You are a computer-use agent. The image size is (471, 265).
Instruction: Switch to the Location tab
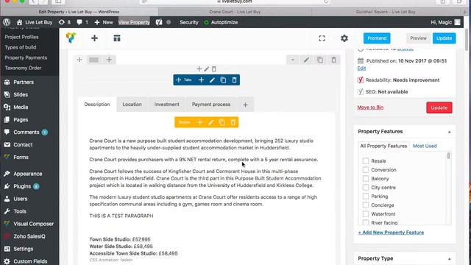[x=132, y=105]
